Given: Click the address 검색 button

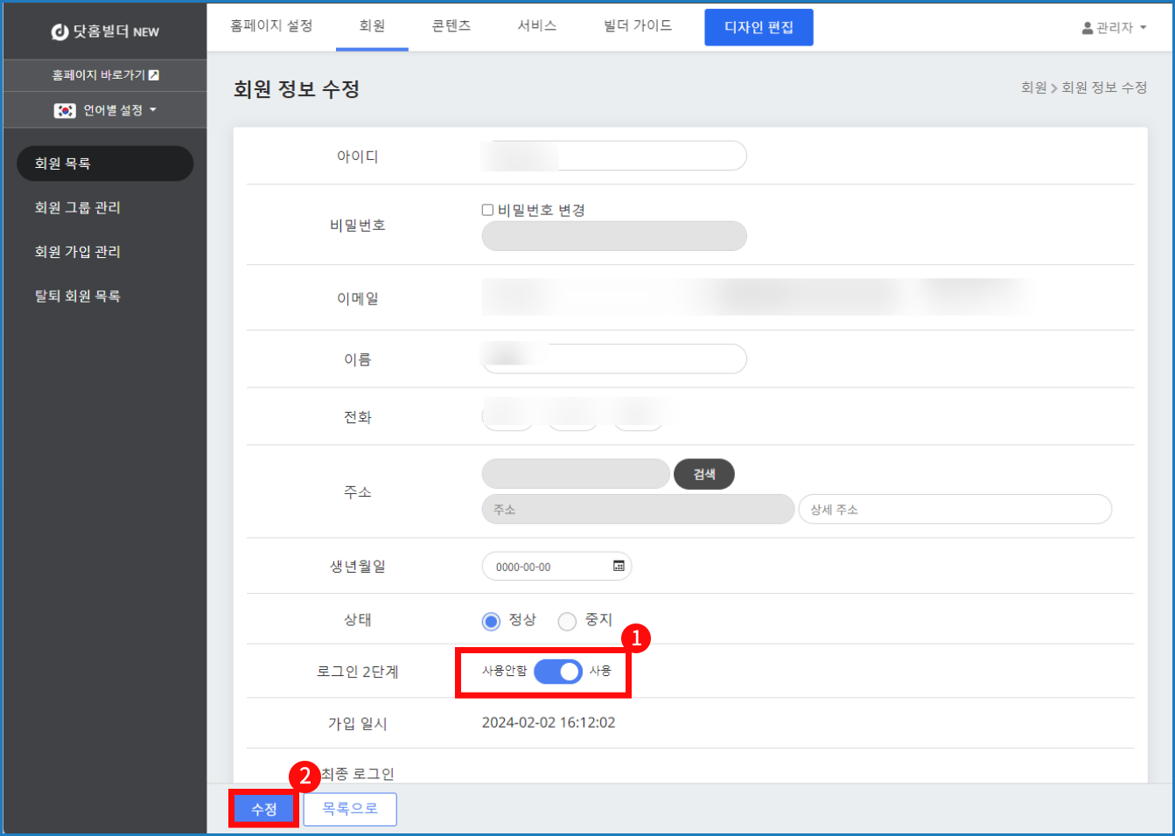Looking at the screenshot, I should (703, 474).
